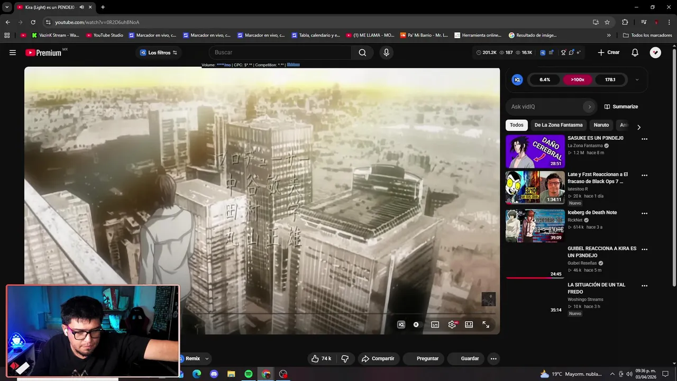
Task: Go to YouTube Premium home logo
Action: pos(43,52)
